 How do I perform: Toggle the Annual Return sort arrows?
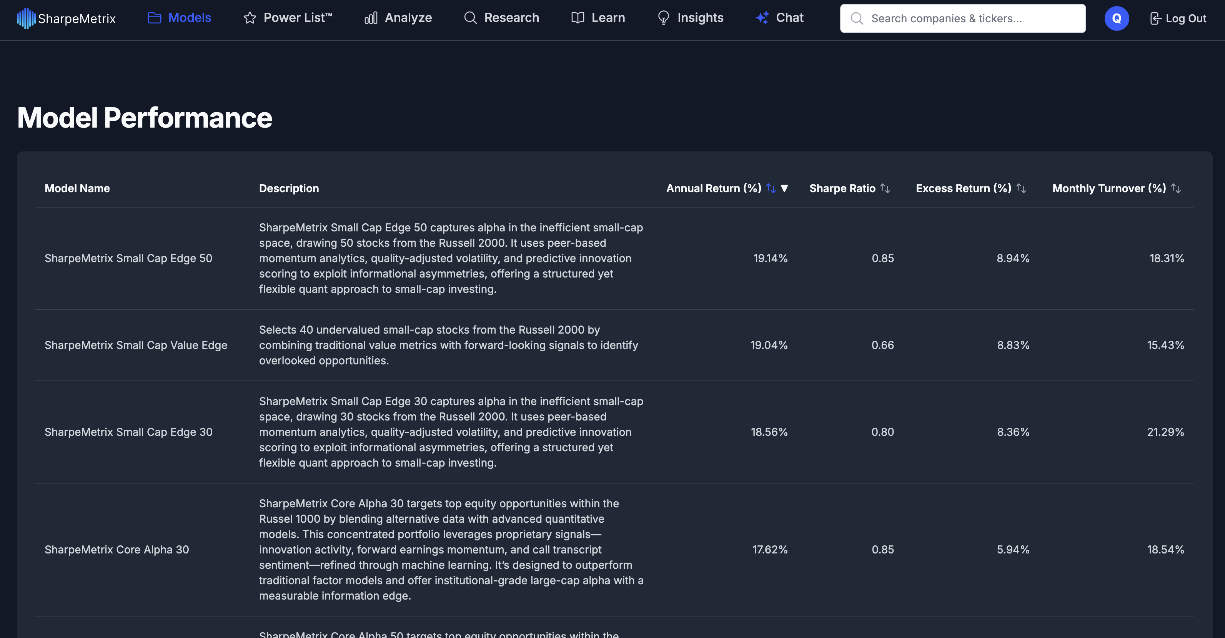coord(770,188)
